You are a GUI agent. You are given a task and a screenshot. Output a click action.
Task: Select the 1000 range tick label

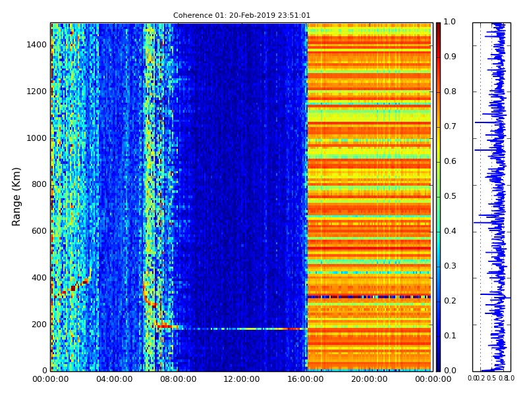pos(37,138)
